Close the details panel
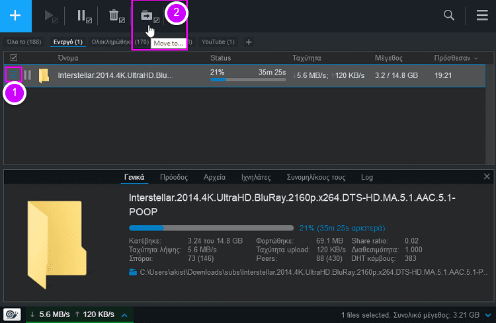The height and width of the screenshot is (323, 496). point(487,176)
